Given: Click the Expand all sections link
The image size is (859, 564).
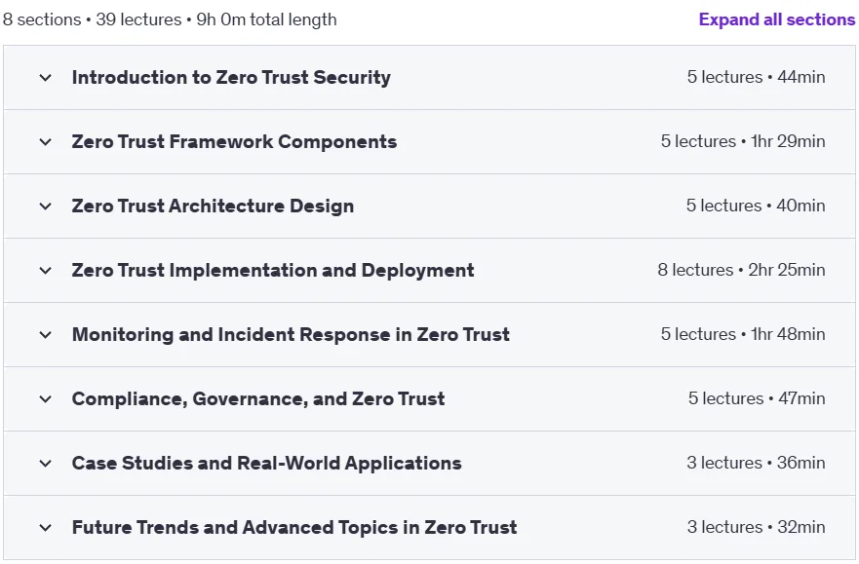Looking at the screenshot, I should click(777, 19).
